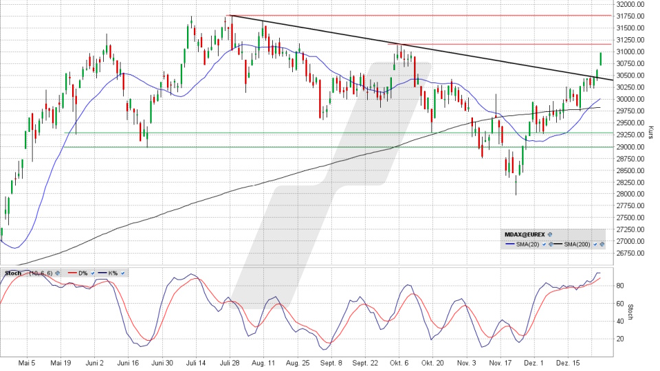Click the 31000.00 price axis label
The image size is (660, 371).
click(630, 52)
